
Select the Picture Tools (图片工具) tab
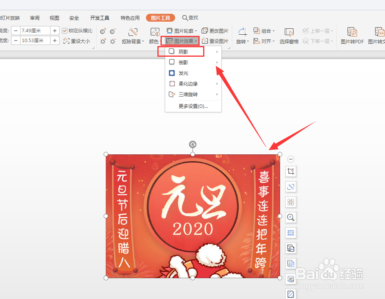160,18
